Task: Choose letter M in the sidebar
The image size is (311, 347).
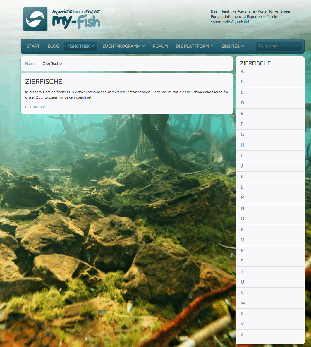Action: 243,198
